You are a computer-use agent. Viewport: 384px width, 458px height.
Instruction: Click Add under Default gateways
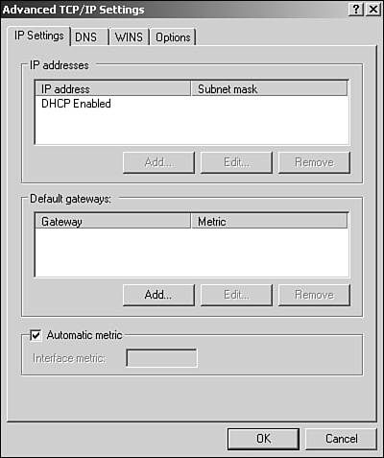(158, 295)
